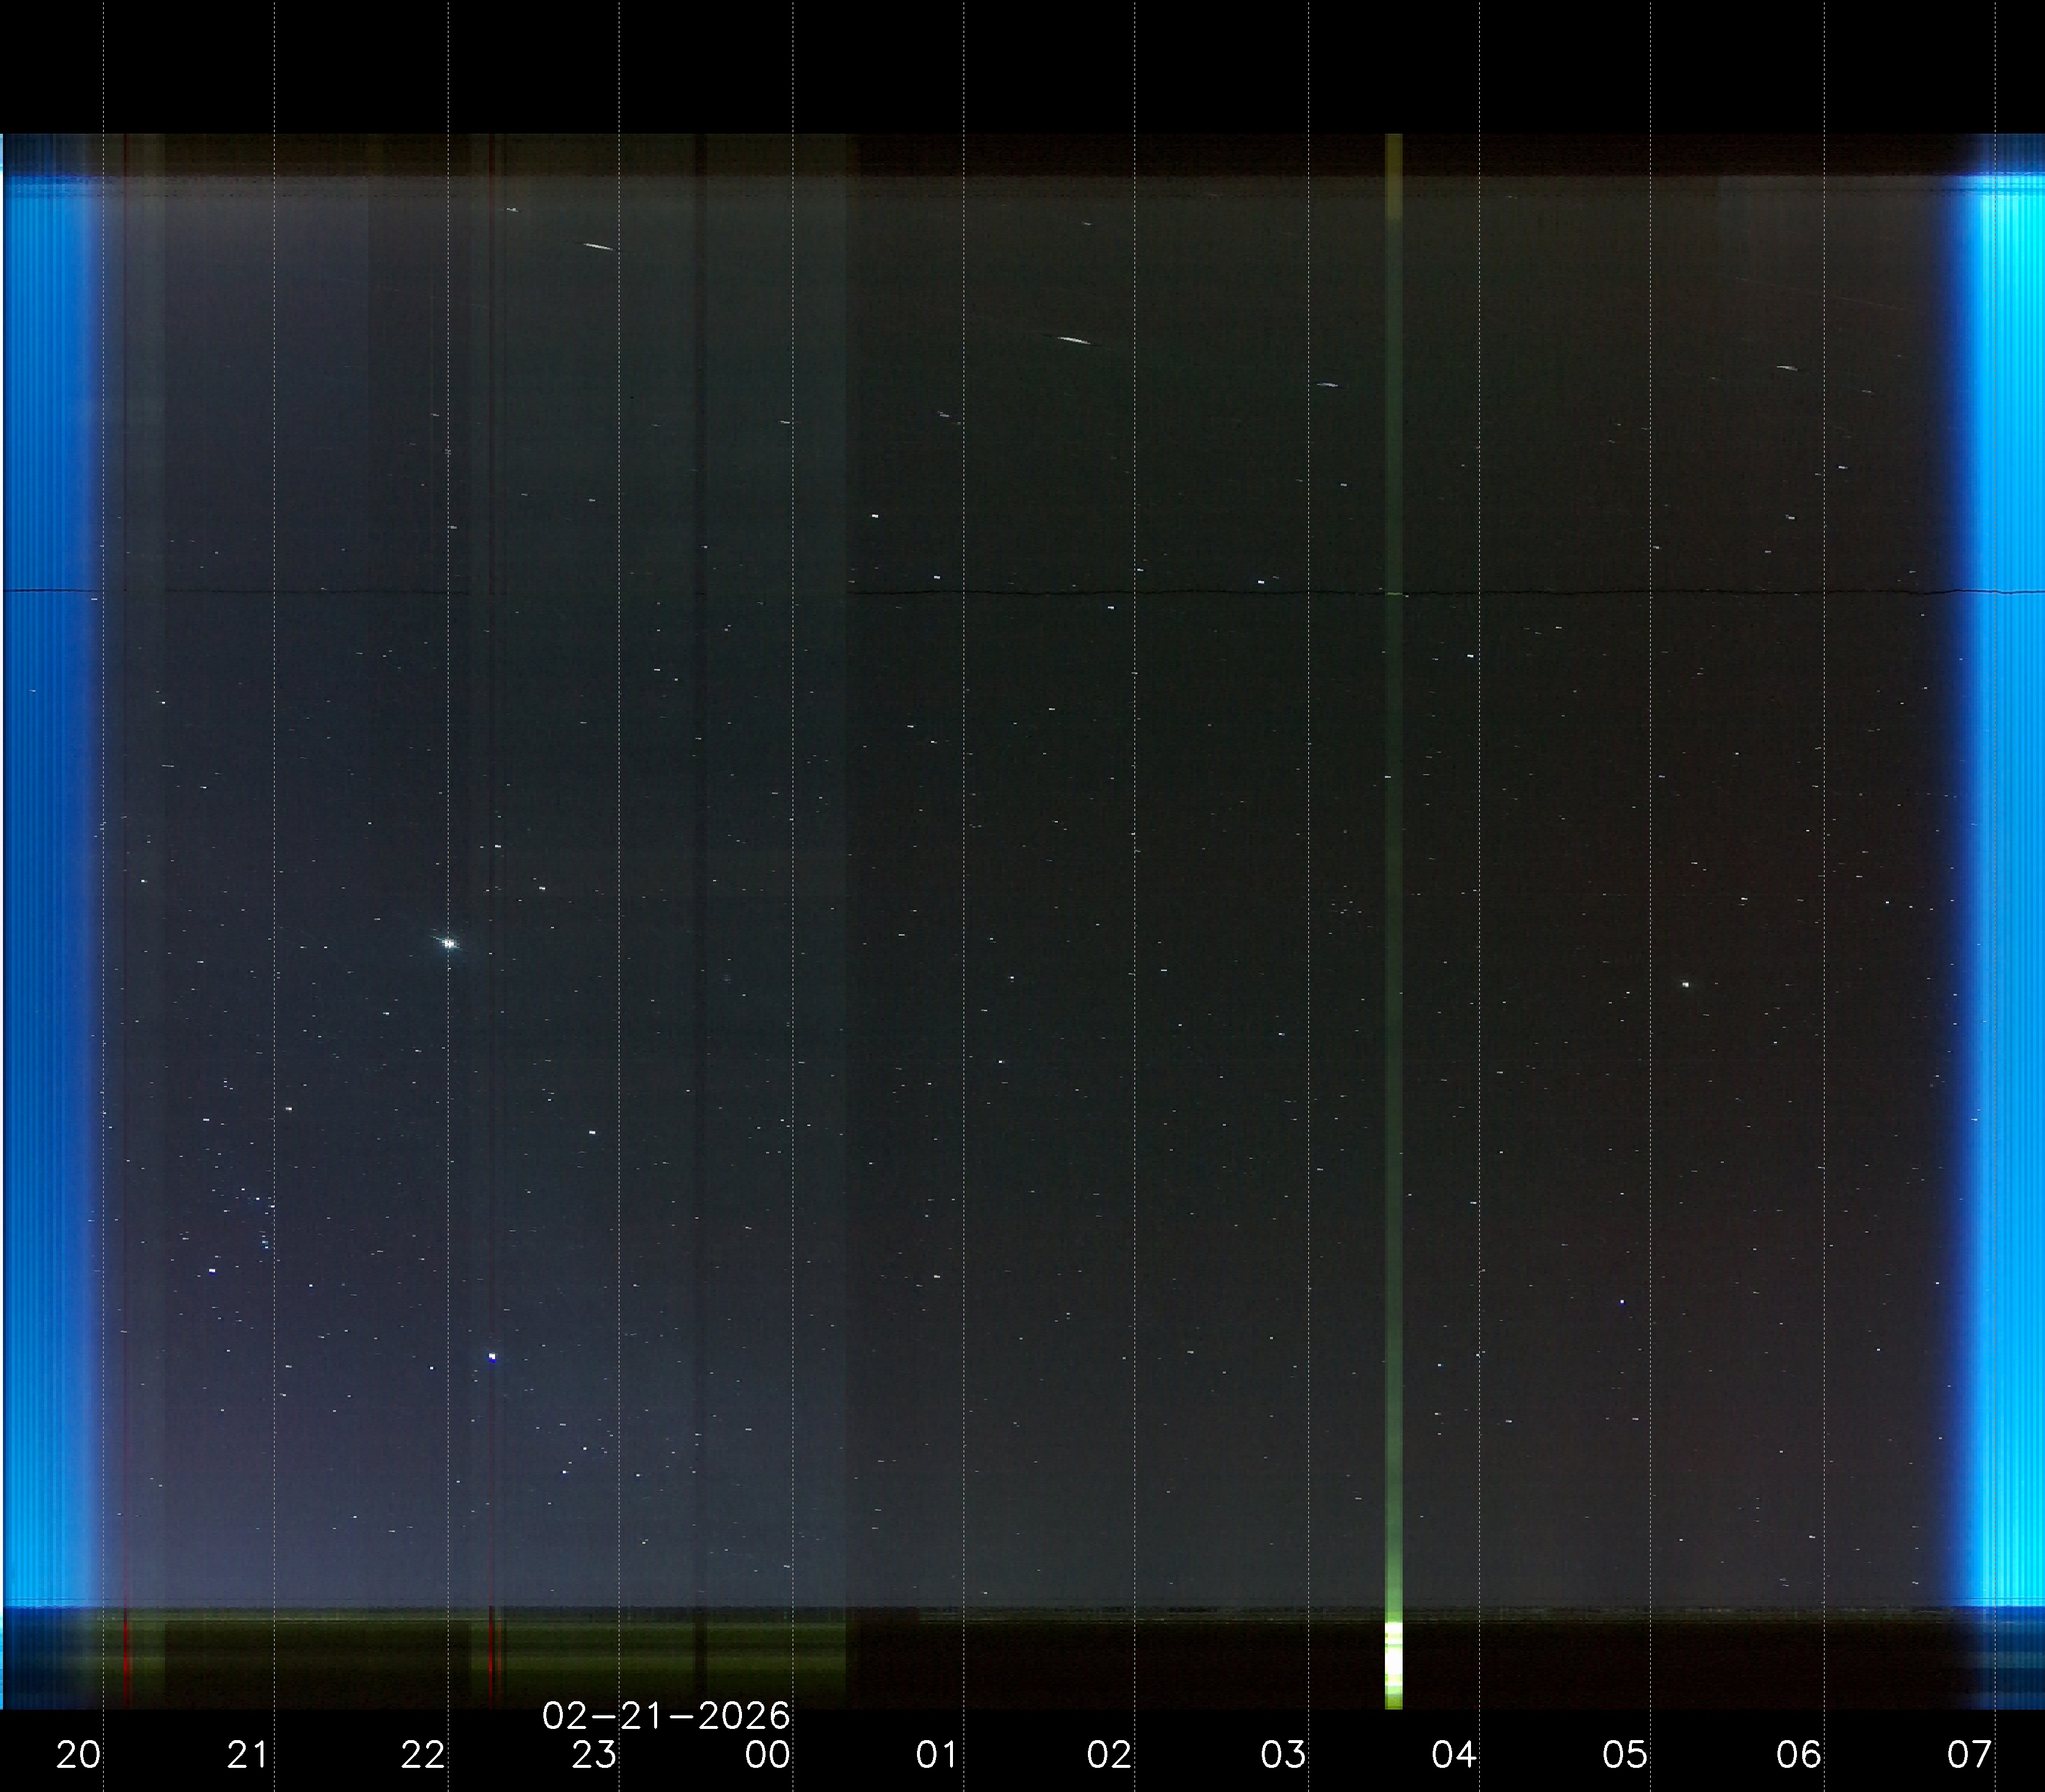The image size is (2045, 1792).
Task: Click the 21 hour label
Action: pyautogui.click(x=248, y=1754)
